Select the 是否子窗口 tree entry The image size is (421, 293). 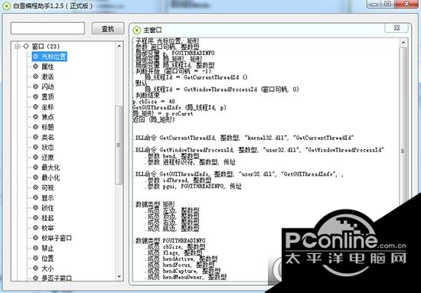click(57, 278)
